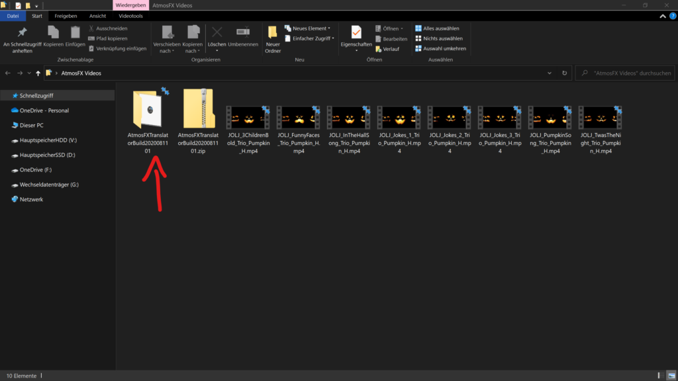Select JOLJ_Jokes_2_Trio_Pumpkin_H.mp4 video
This screenshot has height=381, width=678.
point(450,130)
